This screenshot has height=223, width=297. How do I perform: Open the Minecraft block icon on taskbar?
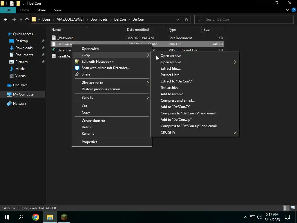tap(64, 217)
